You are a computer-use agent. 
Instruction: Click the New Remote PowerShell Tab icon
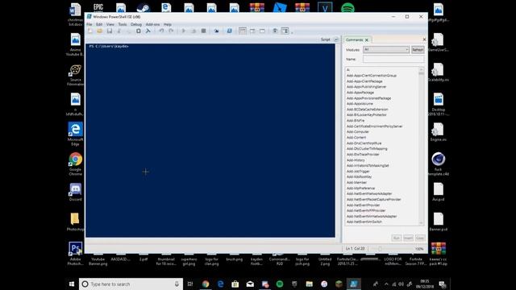pyautogui.click(x=216, y=31)
